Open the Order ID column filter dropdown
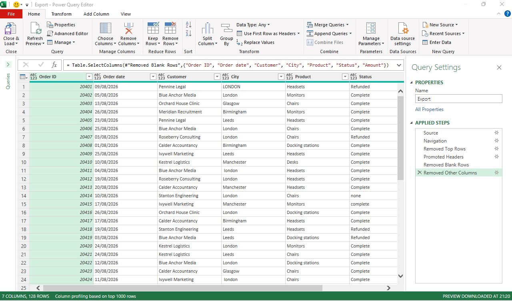 (89, 77)
